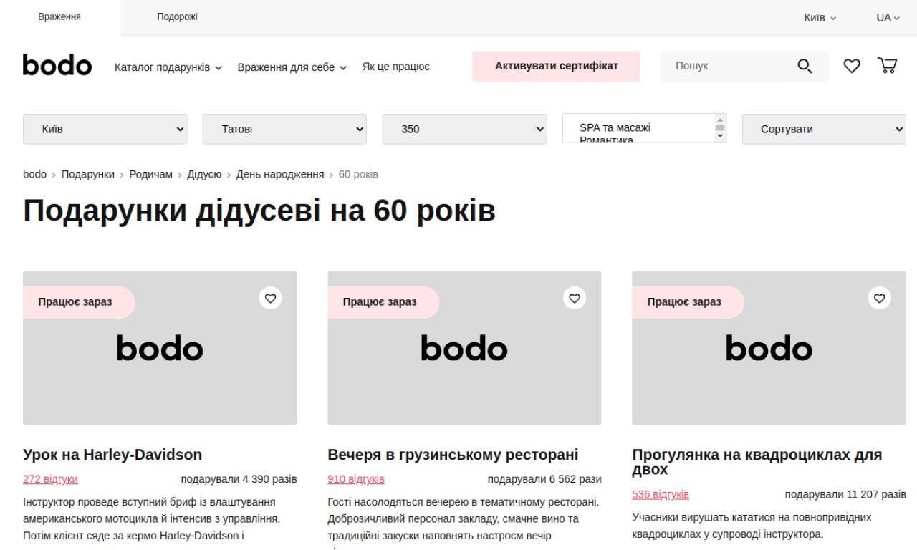This screenshot has height=550, width=917.
Task: Go to Родичам breadcrumb
Action: click(x=151, y=174)
